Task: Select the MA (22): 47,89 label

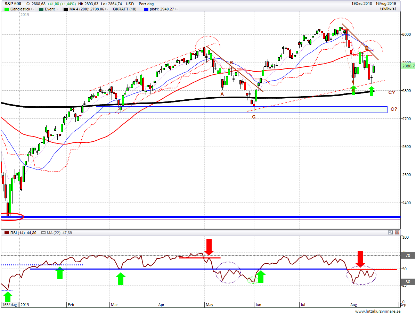Action: [59, 233]
